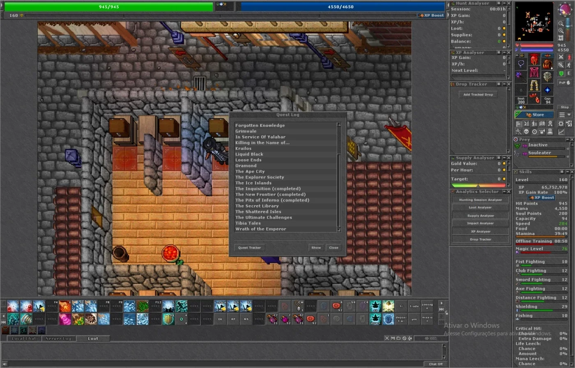Viewport: 575px width, 368px height.
Task: Close the Quest Log dialog
Action: point(333,247)
